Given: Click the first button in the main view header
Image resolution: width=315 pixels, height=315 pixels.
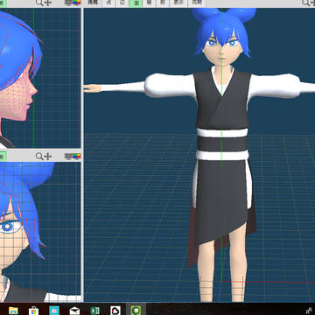Looking at the screenshot, I should [93, 3].
